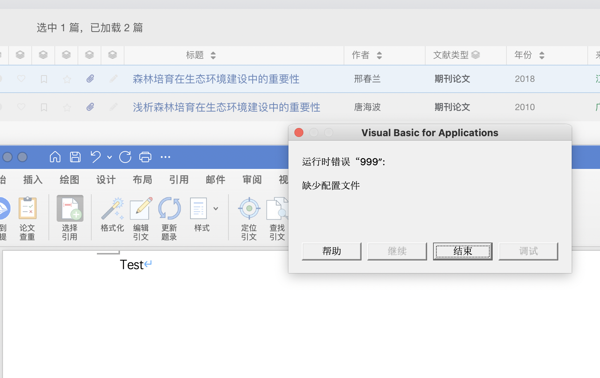Click after the word Test in document
Viewport: 600px width, 378px height.
(144, 265)
